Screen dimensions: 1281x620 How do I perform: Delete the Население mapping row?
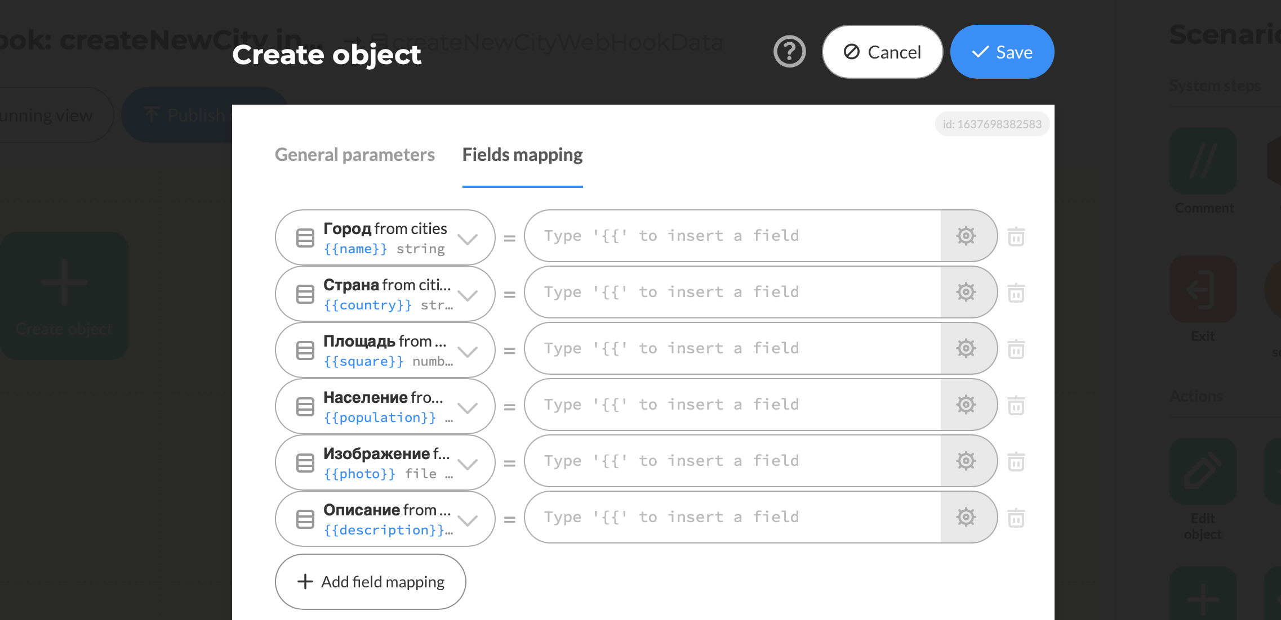coord(1016,405)
